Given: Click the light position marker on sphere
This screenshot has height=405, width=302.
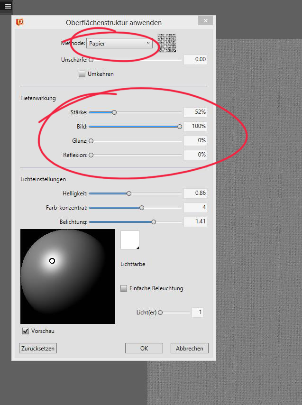Looking at the screenshot, I should pyautogui.click(x=52, y=261).
